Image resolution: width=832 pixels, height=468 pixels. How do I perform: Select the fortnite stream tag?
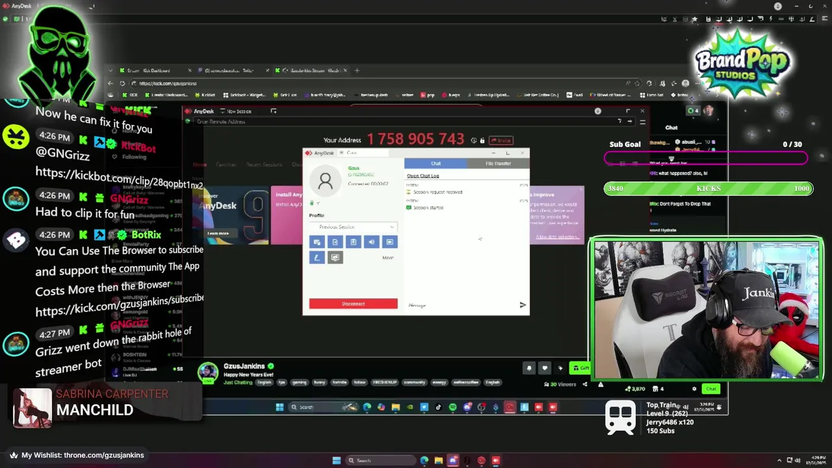[340, 382]
